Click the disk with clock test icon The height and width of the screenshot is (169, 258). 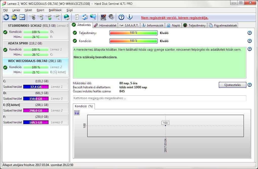[40, 17]
